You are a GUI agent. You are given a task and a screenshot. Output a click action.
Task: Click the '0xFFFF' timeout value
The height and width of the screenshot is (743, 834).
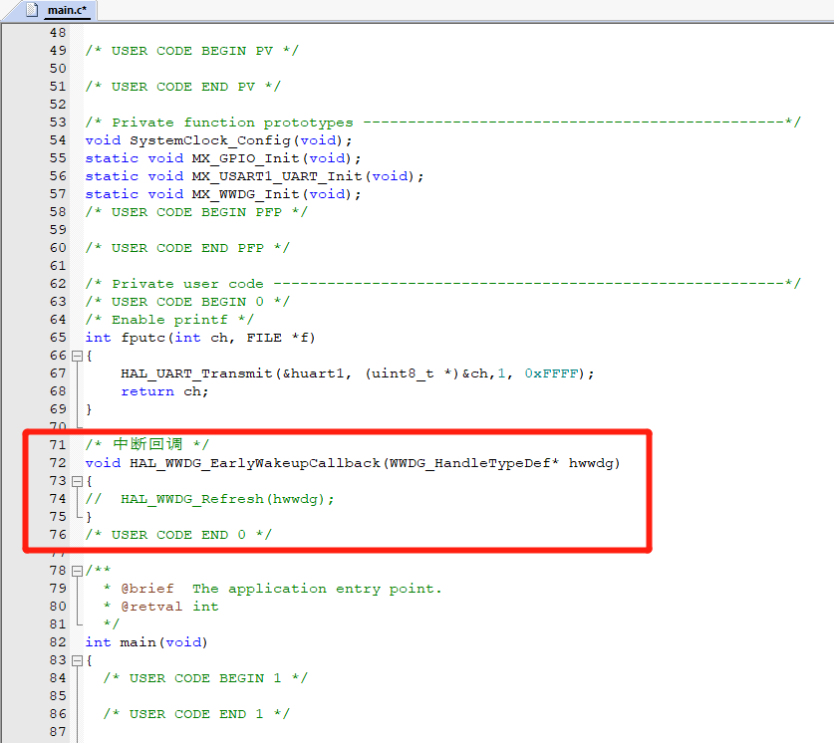pyautogui.click(x=551, y=373)
